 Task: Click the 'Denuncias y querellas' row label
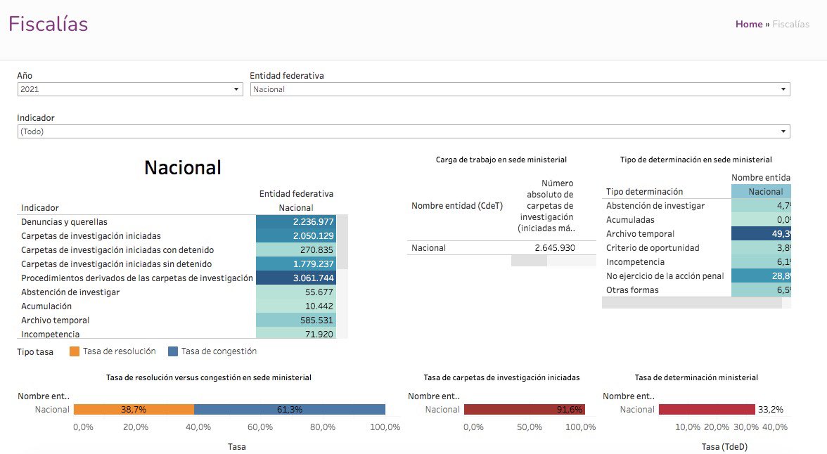pos(65,222)
